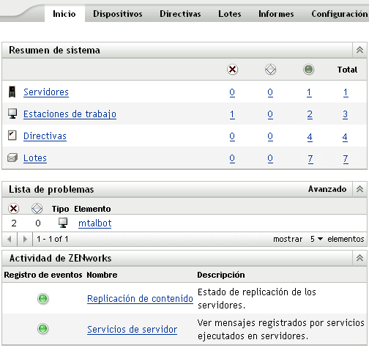Collapse the Resumen de sistema panel
The height and width of the screenshot is (348, 369).
[x=359, y=50]
